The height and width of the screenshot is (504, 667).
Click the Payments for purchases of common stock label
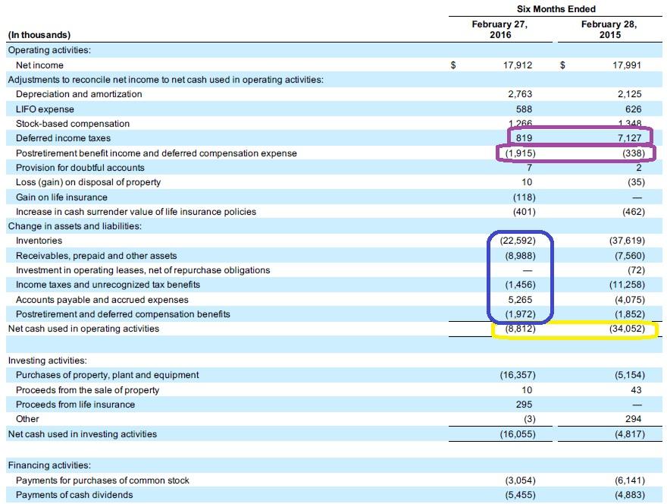tap(102, 480)
